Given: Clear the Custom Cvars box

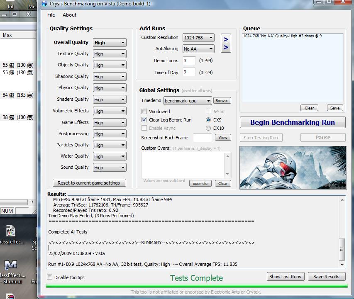Looking at the screenshot, I should click(223, 183).
